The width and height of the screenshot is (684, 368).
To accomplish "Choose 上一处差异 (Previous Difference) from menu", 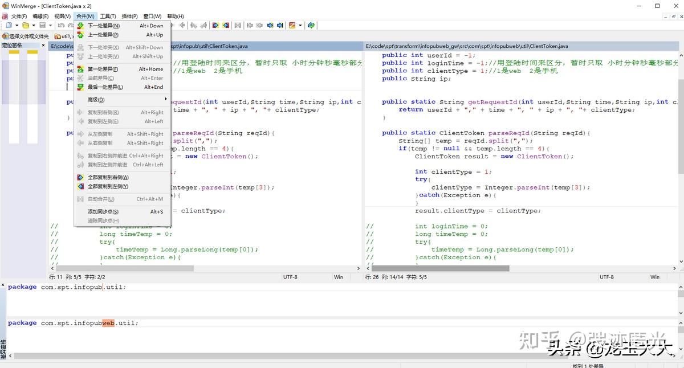I will pyautogui.click(x=103, y=35).
